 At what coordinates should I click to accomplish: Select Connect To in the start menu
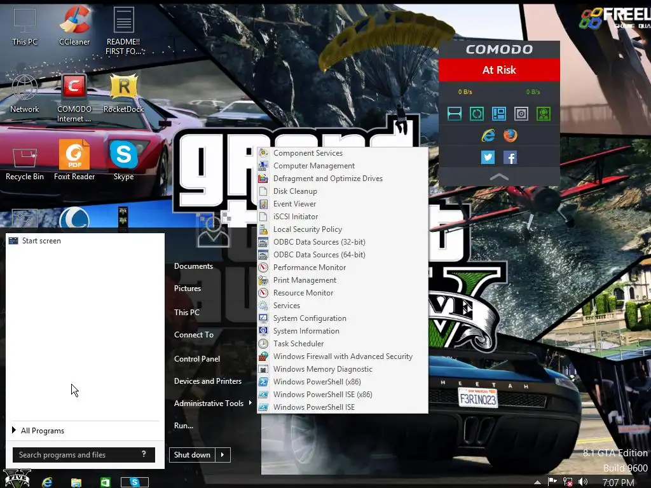tap(194, 334)
